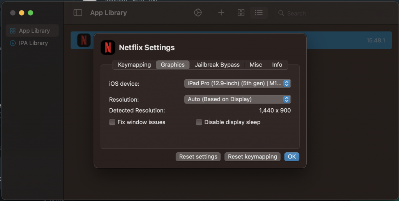Click into the Search field
The image size is (399, 201).
334,13
